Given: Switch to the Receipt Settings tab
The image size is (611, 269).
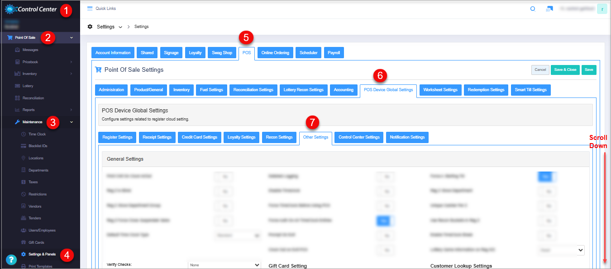Looking at the screenshot, I should [157, 137].
